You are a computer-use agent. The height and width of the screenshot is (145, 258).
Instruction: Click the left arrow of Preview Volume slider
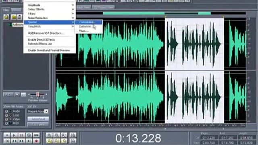click(29, 94)
